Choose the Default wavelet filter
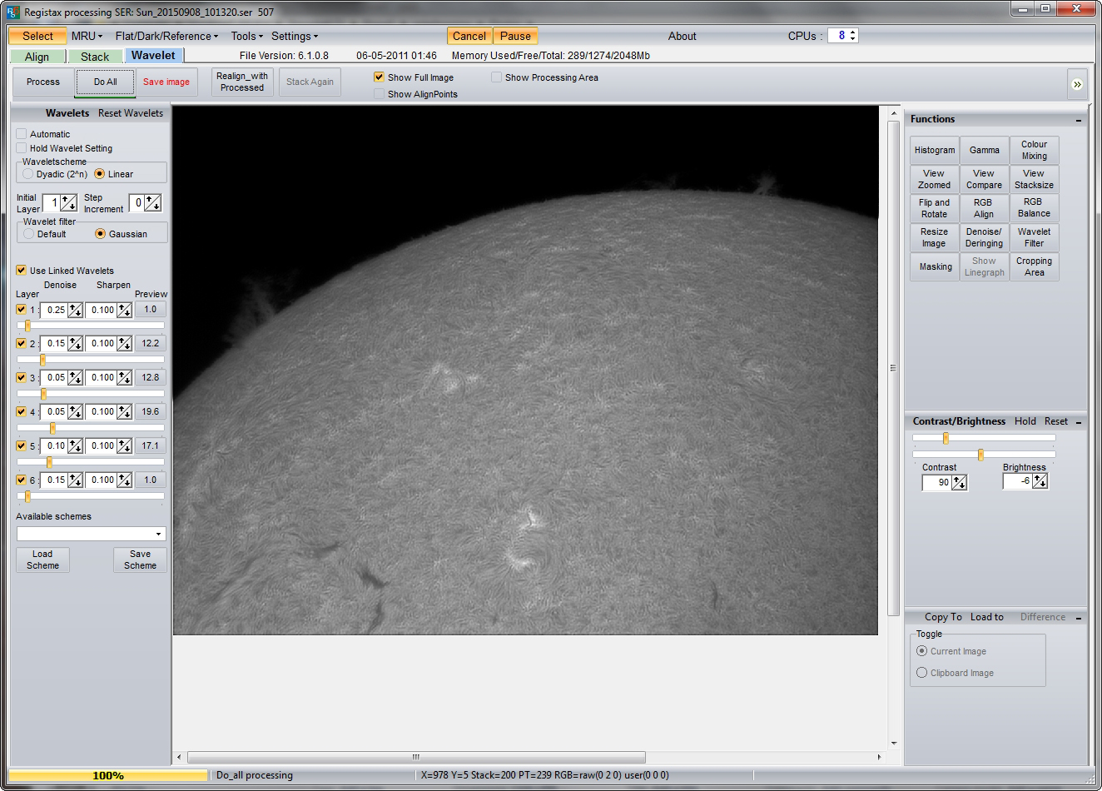1102x791 pixels. (x=29, y=234)
